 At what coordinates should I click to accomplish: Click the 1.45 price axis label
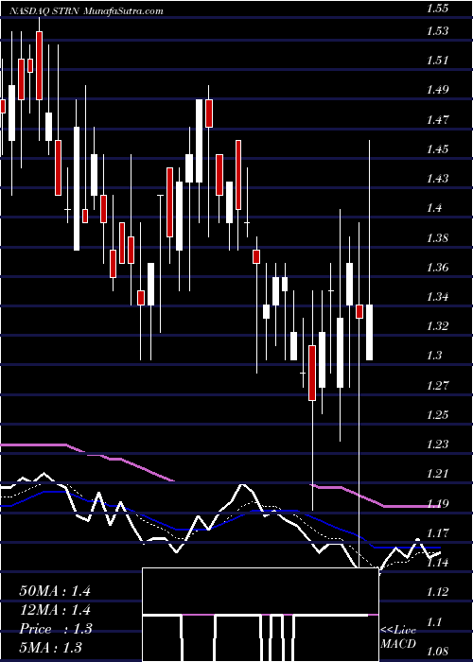437,149
